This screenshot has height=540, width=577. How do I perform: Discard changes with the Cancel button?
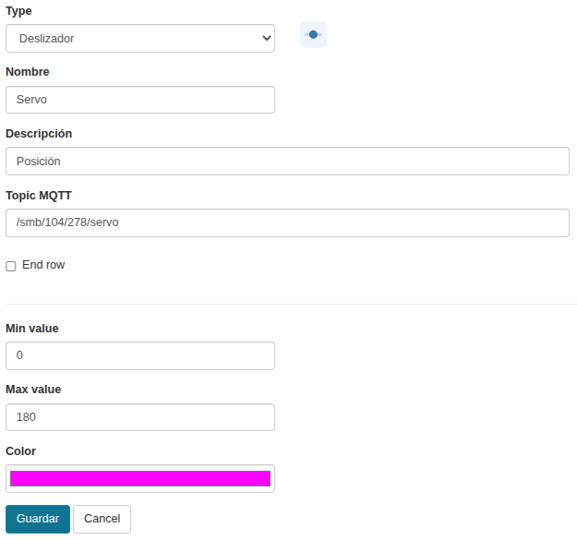click(102, 519)
